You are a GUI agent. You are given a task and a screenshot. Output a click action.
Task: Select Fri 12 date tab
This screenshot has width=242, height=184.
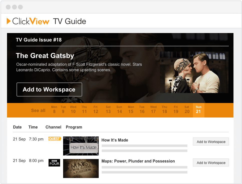95,109
